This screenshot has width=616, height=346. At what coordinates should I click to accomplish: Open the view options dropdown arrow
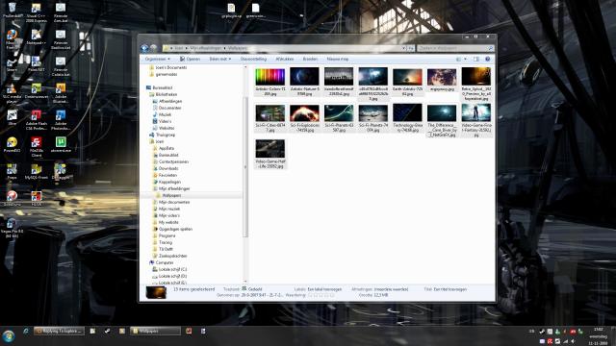coord(466,59)
